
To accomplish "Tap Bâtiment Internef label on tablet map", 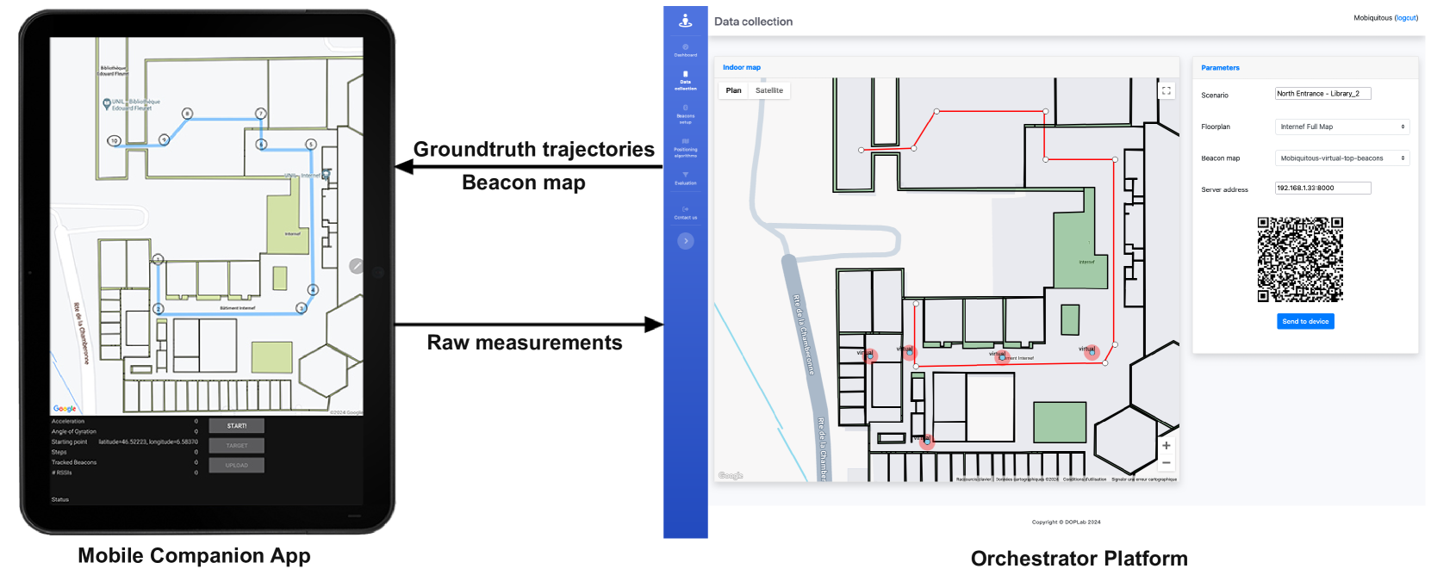I will [238, 307].
